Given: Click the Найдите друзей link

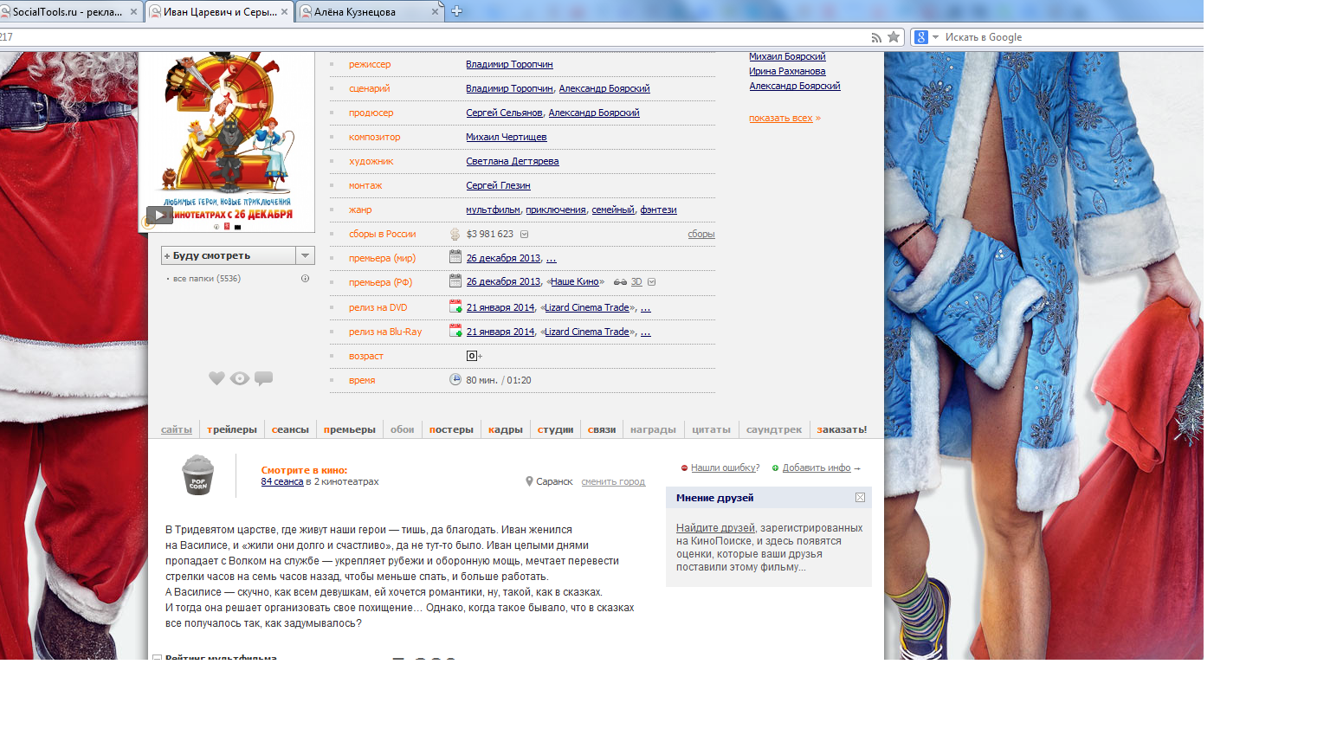Looking at the screenshot, I should tap(715, 528).
